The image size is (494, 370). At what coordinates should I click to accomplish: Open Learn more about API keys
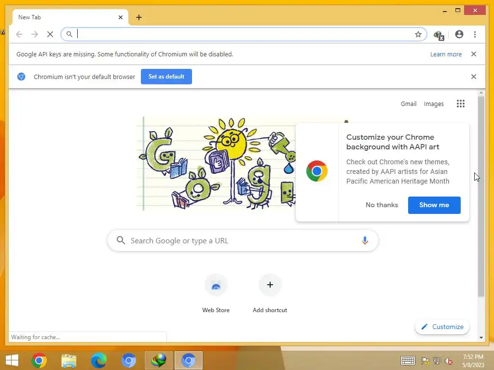click(x=446, y=54)
